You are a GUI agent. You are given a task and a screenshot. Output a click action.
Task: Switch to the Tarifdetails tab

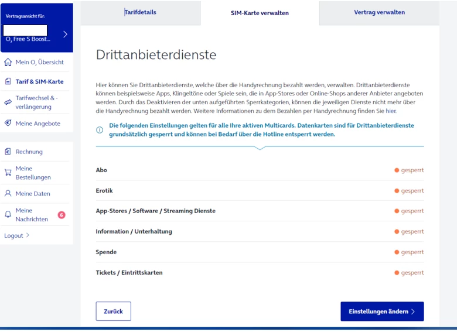(x=141, y=12)
